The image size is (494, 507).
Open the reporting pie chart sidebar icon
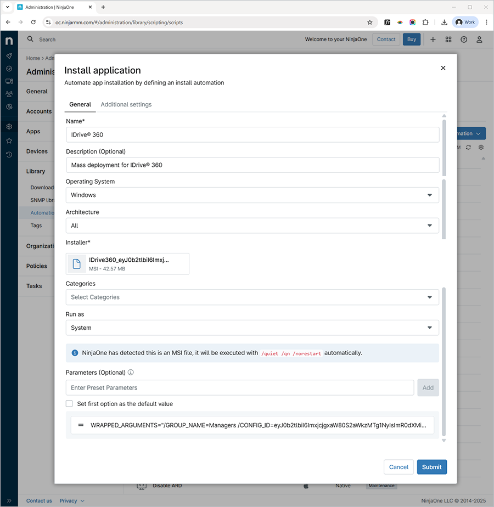pyautogui.click(x=9, y=106)
